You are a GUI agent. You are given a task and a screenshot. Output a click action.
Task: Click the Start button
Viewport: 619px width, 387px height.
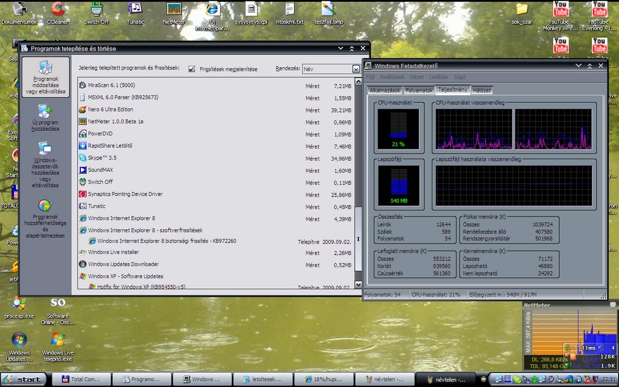point(23,380)
